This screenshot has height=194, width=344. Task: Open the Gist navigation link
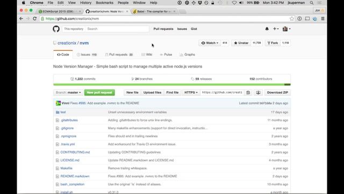click(193, 29)
